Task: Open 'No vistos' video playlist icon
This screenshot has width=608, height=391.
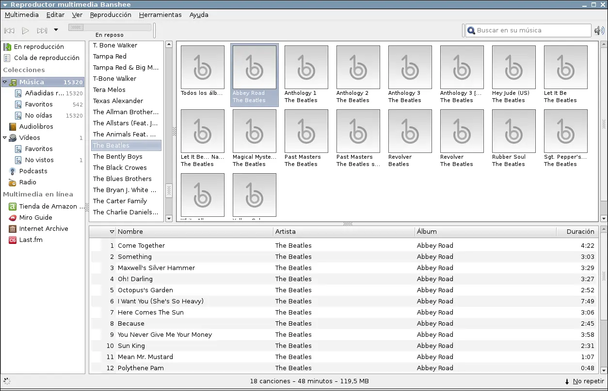Action: pyautogui.click(x=18, y=160)
